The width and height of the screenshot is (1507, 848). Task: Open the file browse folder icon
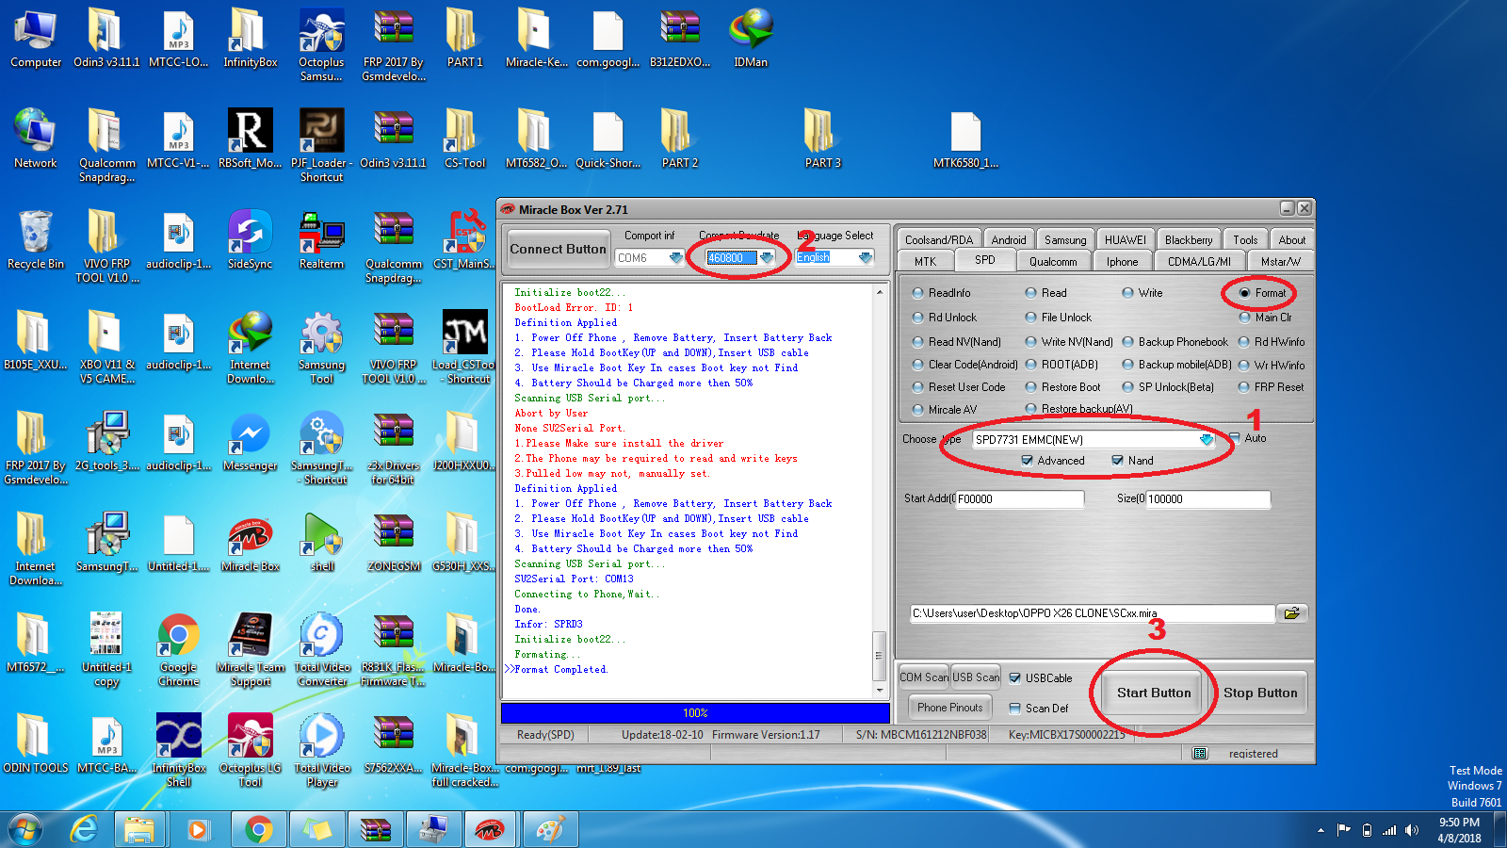pos(1292,613)
